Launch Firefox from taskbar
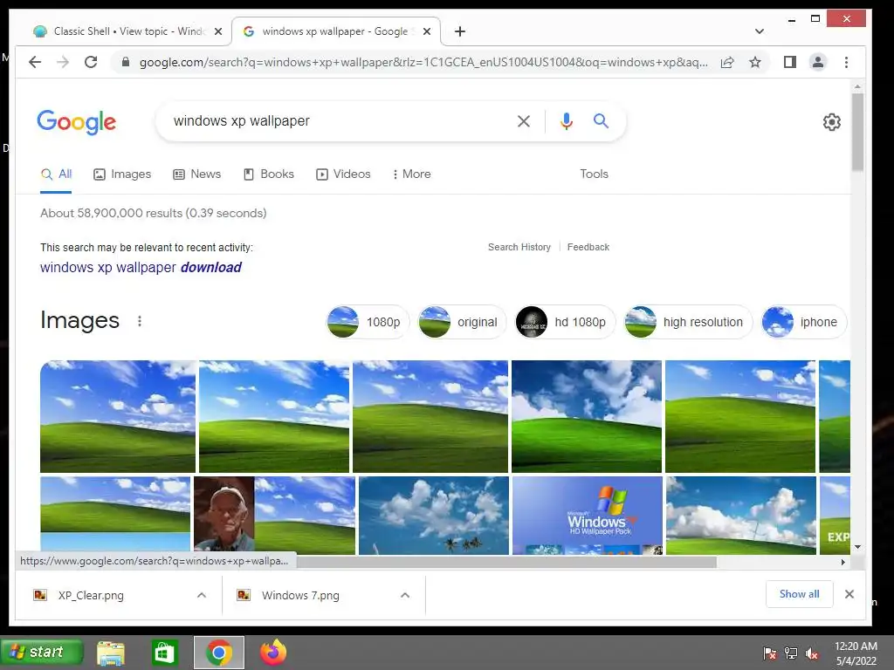The width and height of the screenshot is (894, 670). 273,653
